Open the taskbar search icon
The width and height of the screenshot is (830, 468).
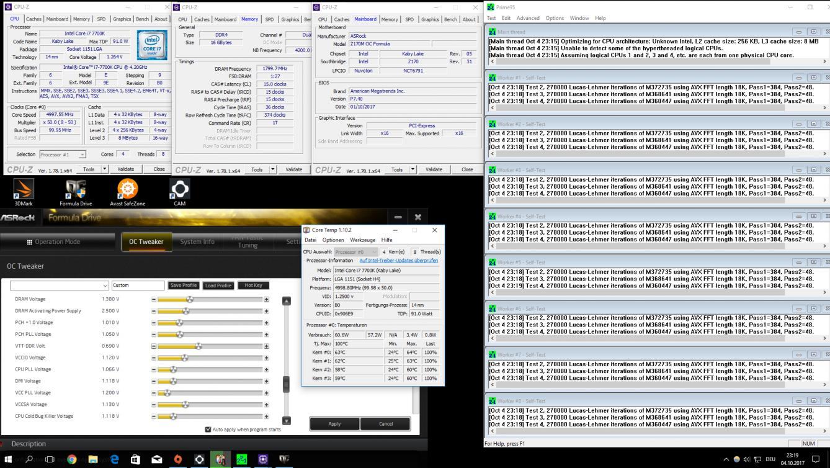29,459
